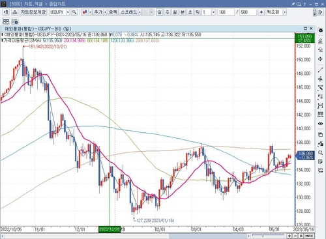The image size is (326, 239).
Task: Click the 스프레드 button
Action: 128,12
